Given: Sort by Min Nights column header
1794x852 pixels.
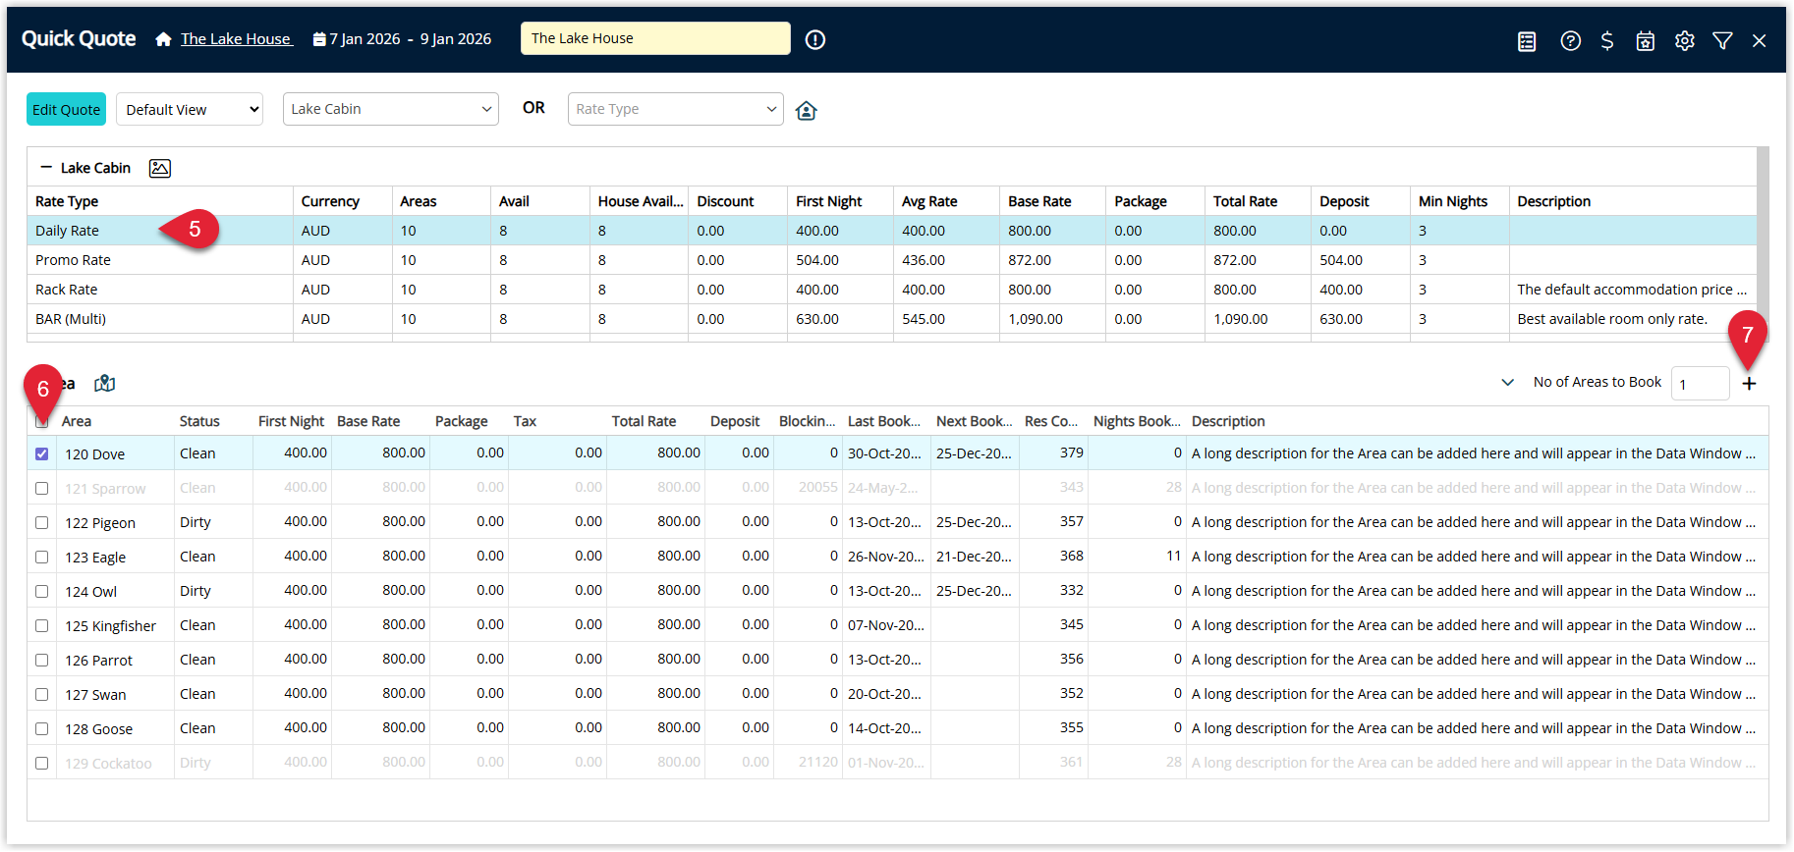Looking at the screenshot, I should [1453, 201].
